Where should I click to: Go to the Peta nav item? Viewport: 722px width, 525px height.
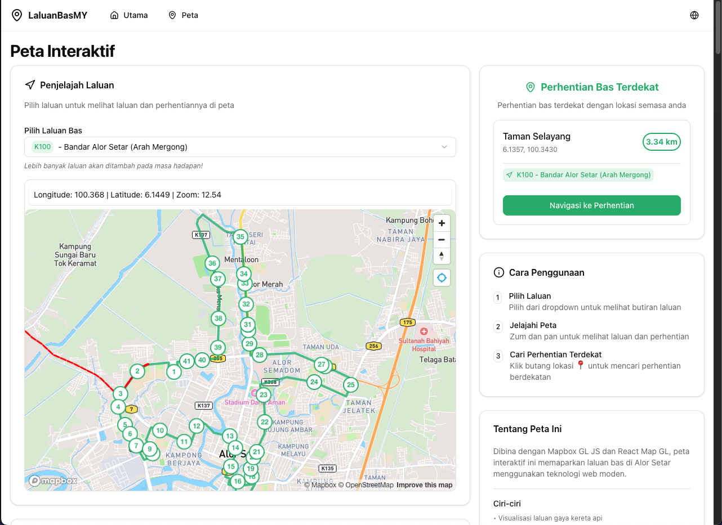point(183,15)
